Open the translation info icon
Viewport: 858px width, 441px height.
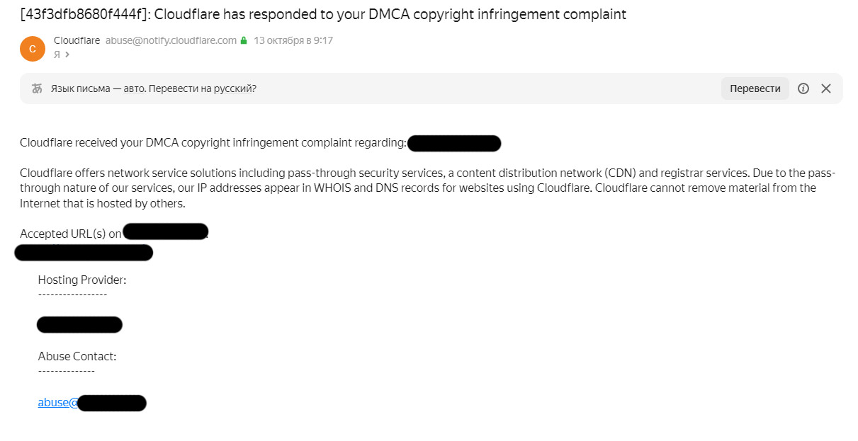[803, 88]
